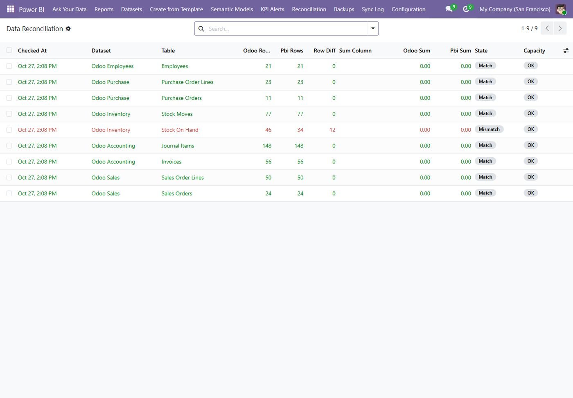Click the Power BI app title
573x398 pixels.
32,9
